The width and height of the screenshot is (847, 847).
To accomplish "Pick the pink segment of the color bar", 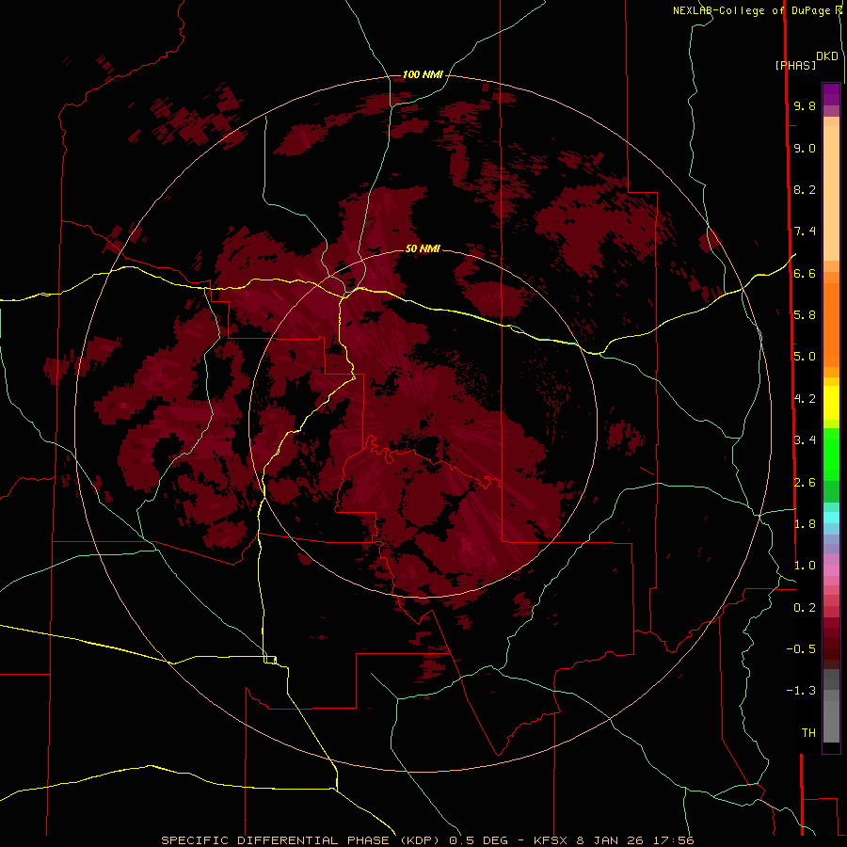I will tap(831, 570).
